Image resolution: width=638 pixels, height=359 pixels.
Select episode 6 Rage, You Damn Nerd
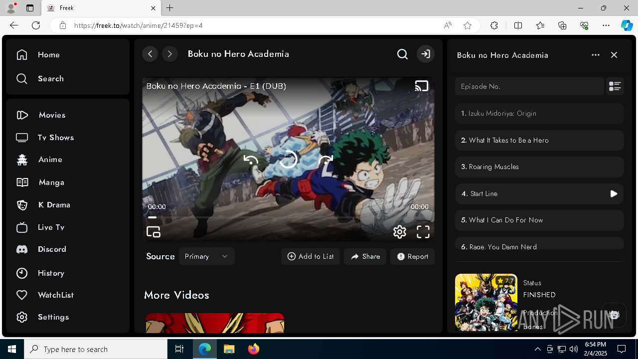pos(539,244)
